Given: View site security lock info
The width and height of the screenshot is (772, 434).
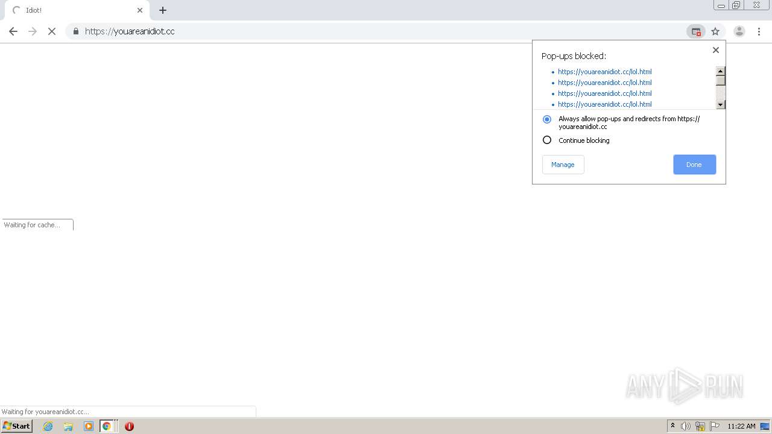Looking at the screenshot, I should click(76, 31).
